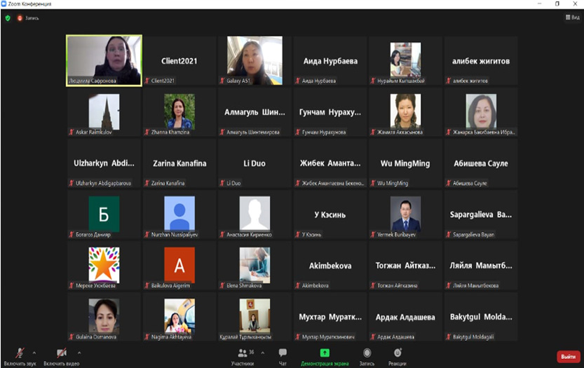Click the Yermek Buribayev participant tile

click(406, 214)
